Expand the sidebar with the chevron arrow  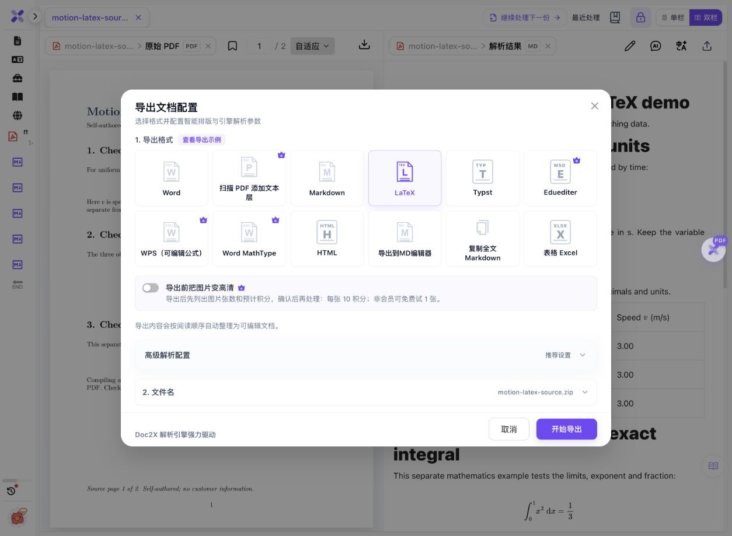point(35,16)
